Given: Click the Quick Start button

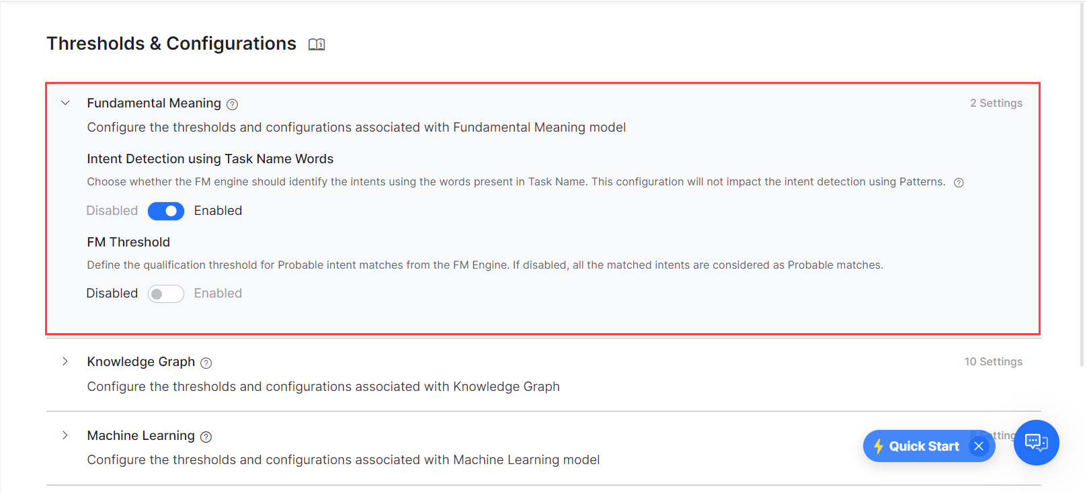Looking at the screenshot, I should click(x=924, y=446).
